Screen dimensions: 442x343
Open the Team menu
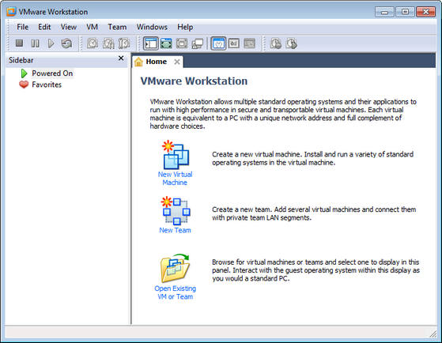click(117, 27)
